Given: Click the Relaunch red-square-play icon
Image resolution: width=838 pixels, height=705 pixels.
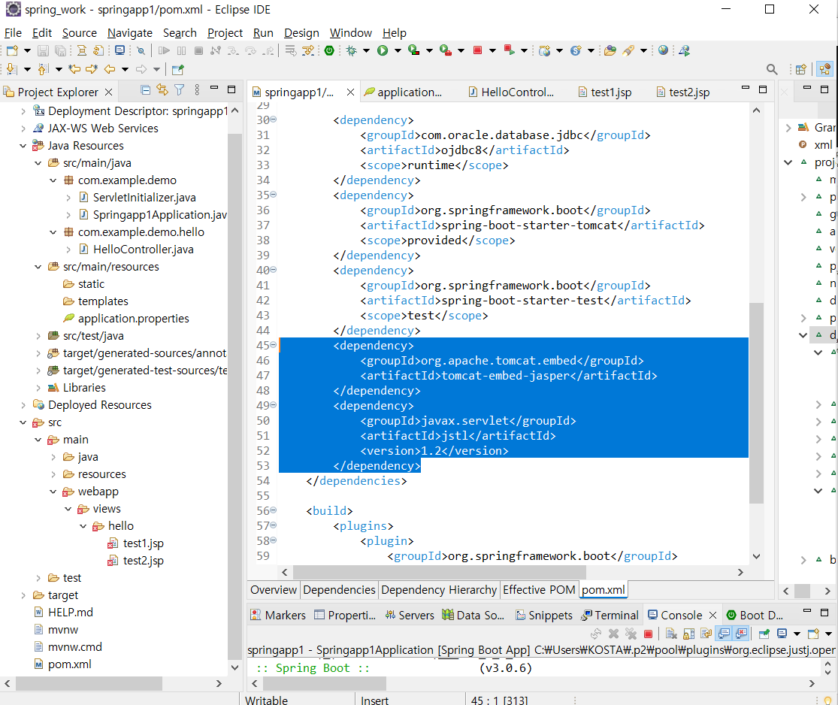Looking at the screenshot, I should [x=510, y=51].
